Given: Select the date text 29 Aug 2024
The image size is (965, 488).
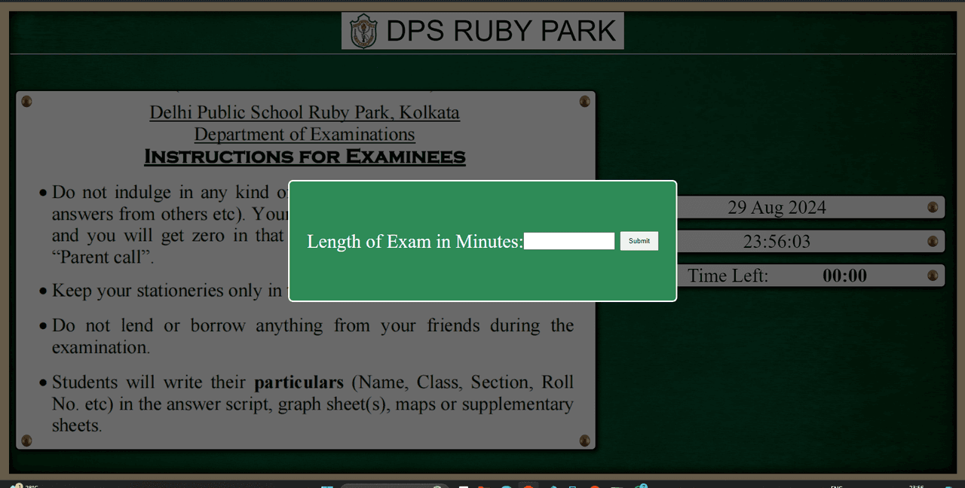Looking at the screenshot, I should click(777, 208).
